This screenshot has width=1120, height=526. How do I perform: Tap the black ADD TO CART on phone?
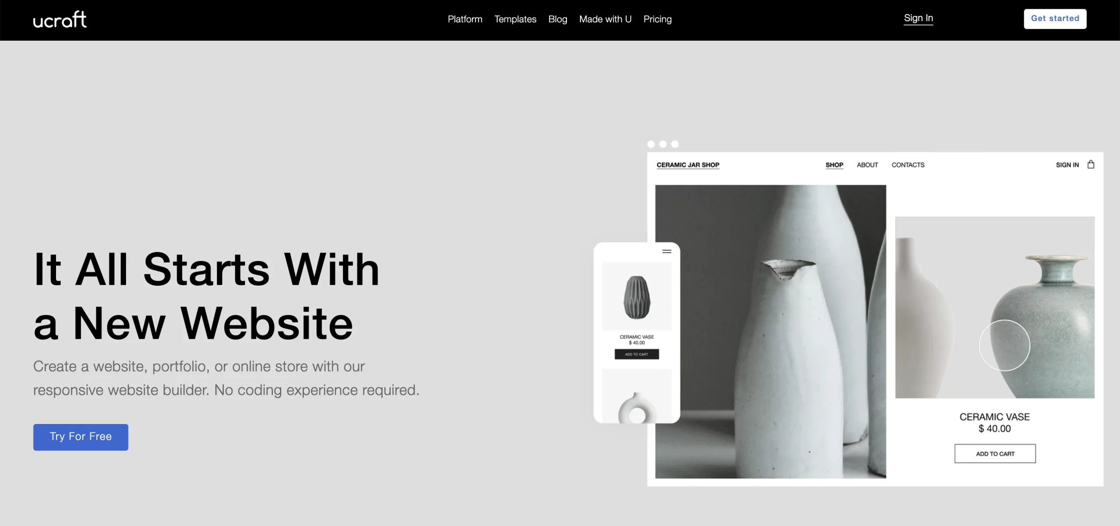[637, 354]
